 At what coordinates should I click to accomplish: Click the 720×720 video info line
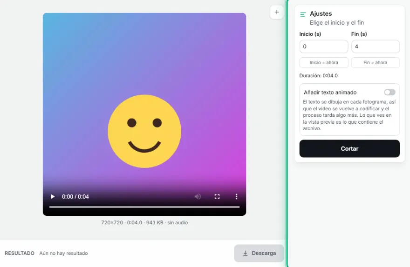(144, 223)
